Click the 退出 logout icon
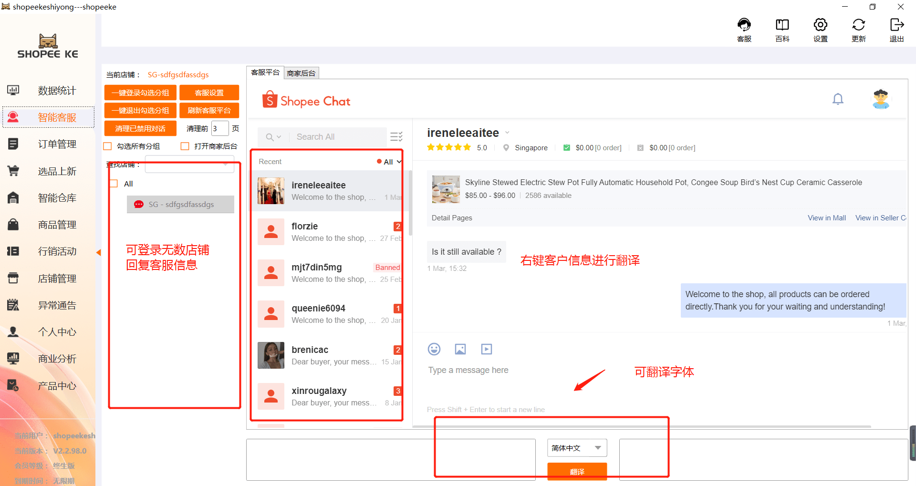Image resolution: width=916 pixels, height=486 pixels. click(896, 25)
